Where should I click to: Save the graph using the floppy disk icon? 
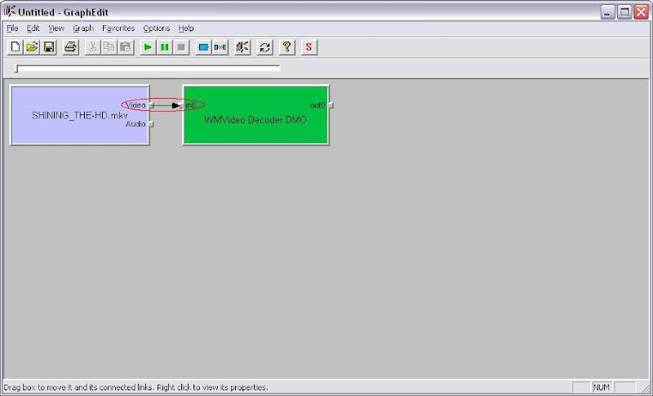(49, 47)
